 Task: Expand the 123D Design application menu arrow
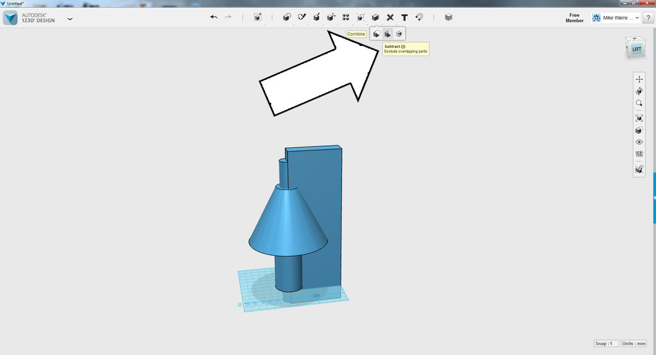point(70,19)
